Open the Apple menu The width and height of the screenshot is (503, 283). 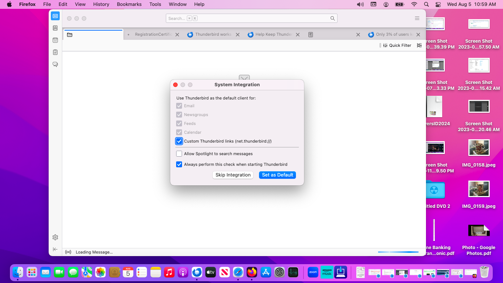click(9, 4)
